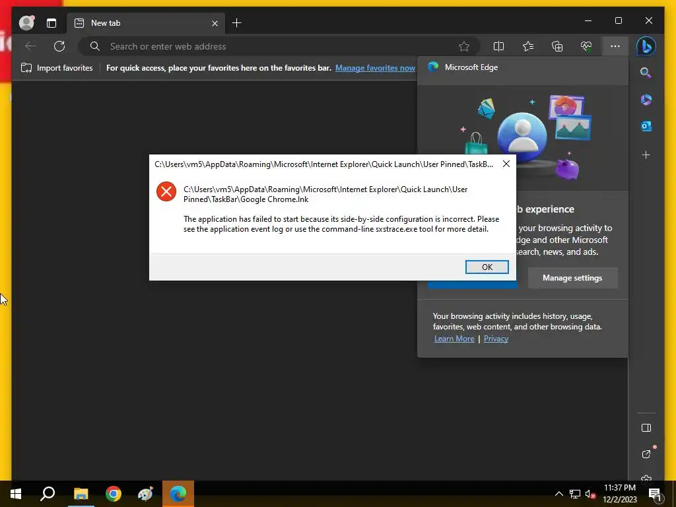Switch to Microsoft Edge on taskbar

[x=178, y=494]
